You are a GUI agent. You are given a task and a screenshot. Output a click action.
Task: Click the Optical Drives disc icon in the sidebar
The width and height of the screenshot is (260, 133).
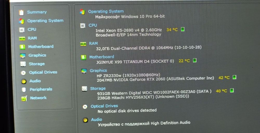[x=23, y=73]
